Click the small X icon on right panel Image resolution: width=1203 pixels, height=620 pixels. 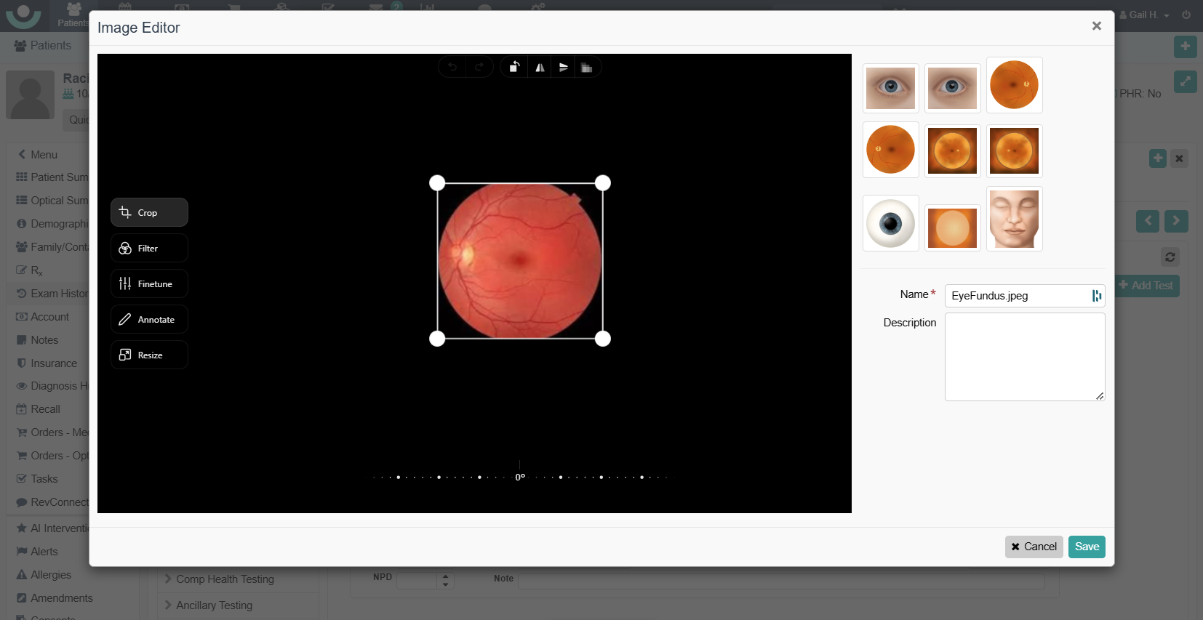click(x=1180, y=158)
